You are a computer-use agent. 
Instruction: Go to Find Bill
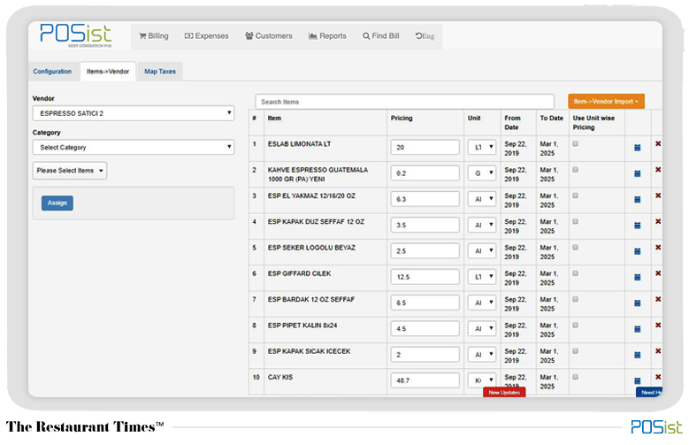(x=381, y=36)
